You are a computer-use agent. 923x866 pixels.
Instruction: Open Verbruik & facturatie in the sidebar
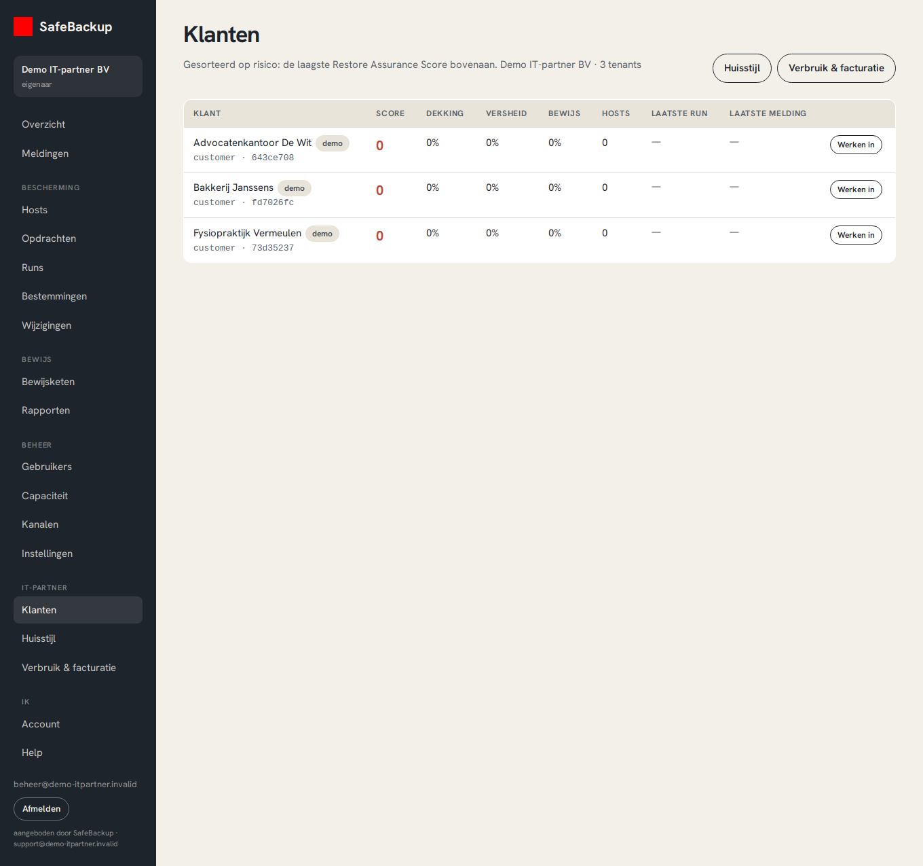[78, 668]
